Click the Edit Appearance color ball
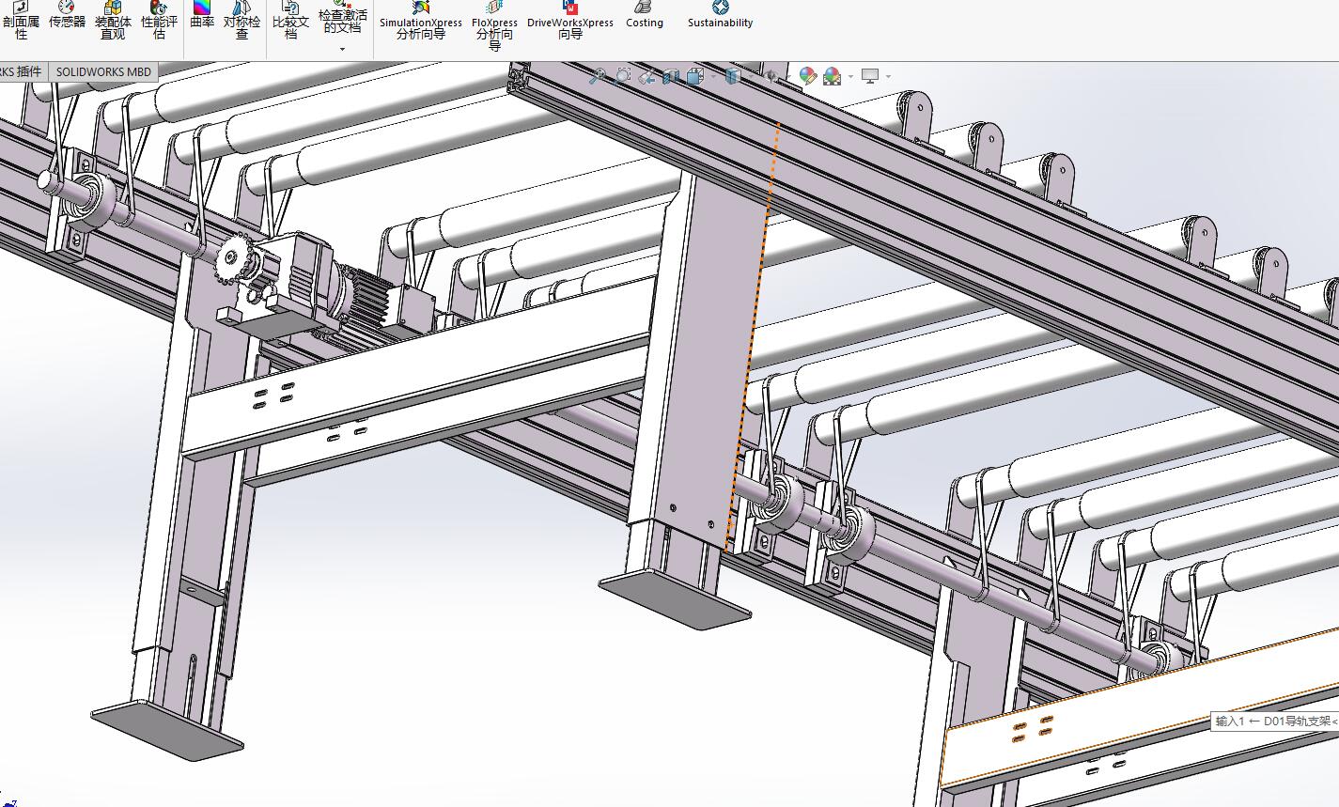Viewport: 1339px width, 807px height. click(x=808, y=76)
